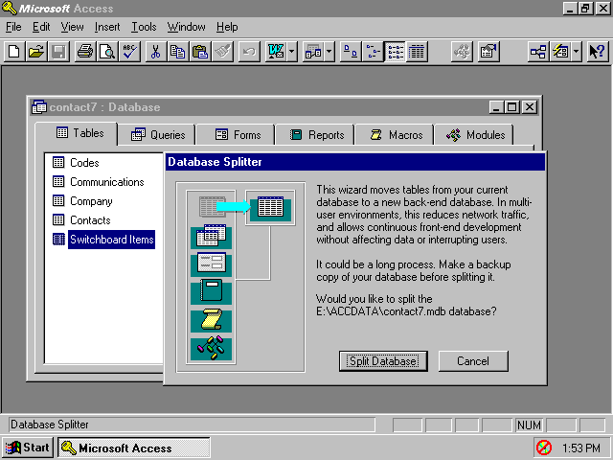
Task: Click the Paste clipboard icon
Action: 200,52
